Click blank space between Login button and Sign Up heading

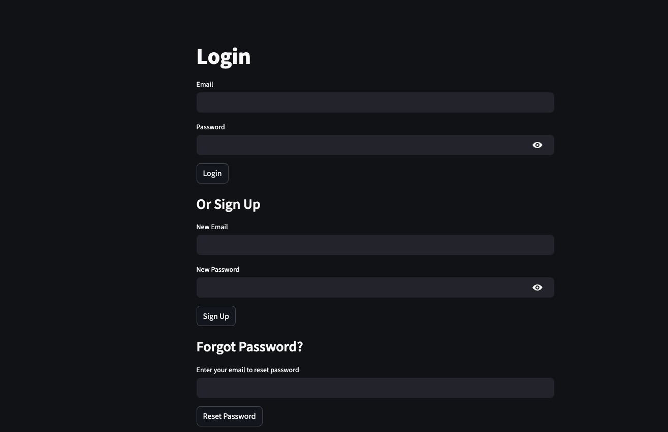pyautogui.click(x=375, y=190)
